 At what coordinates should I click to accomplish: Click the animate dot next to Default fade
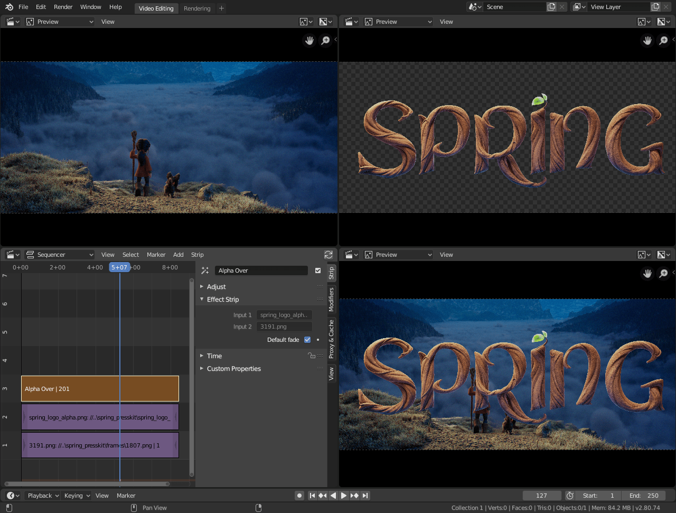coord(317,340)
